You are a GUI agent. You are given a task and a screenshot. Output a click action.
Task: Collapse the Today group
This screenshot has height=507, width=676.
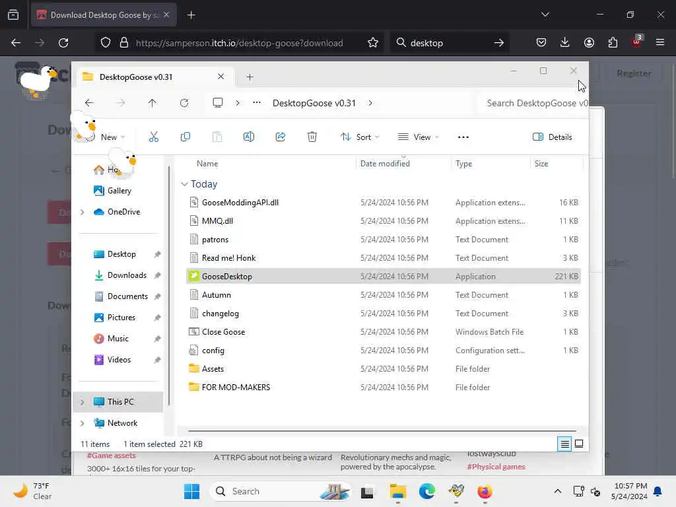[x=184, y=184]
